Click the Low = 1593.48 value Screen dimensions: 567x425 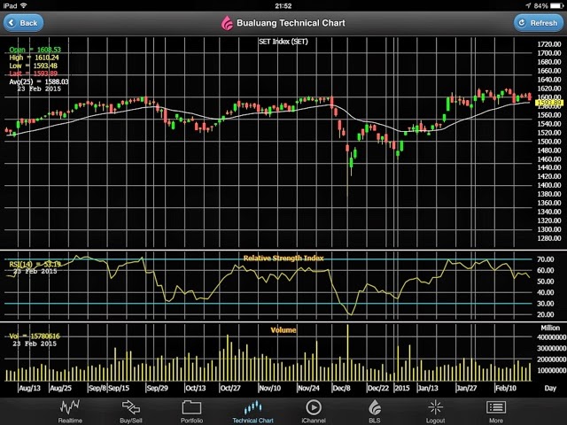pos(34,66)
